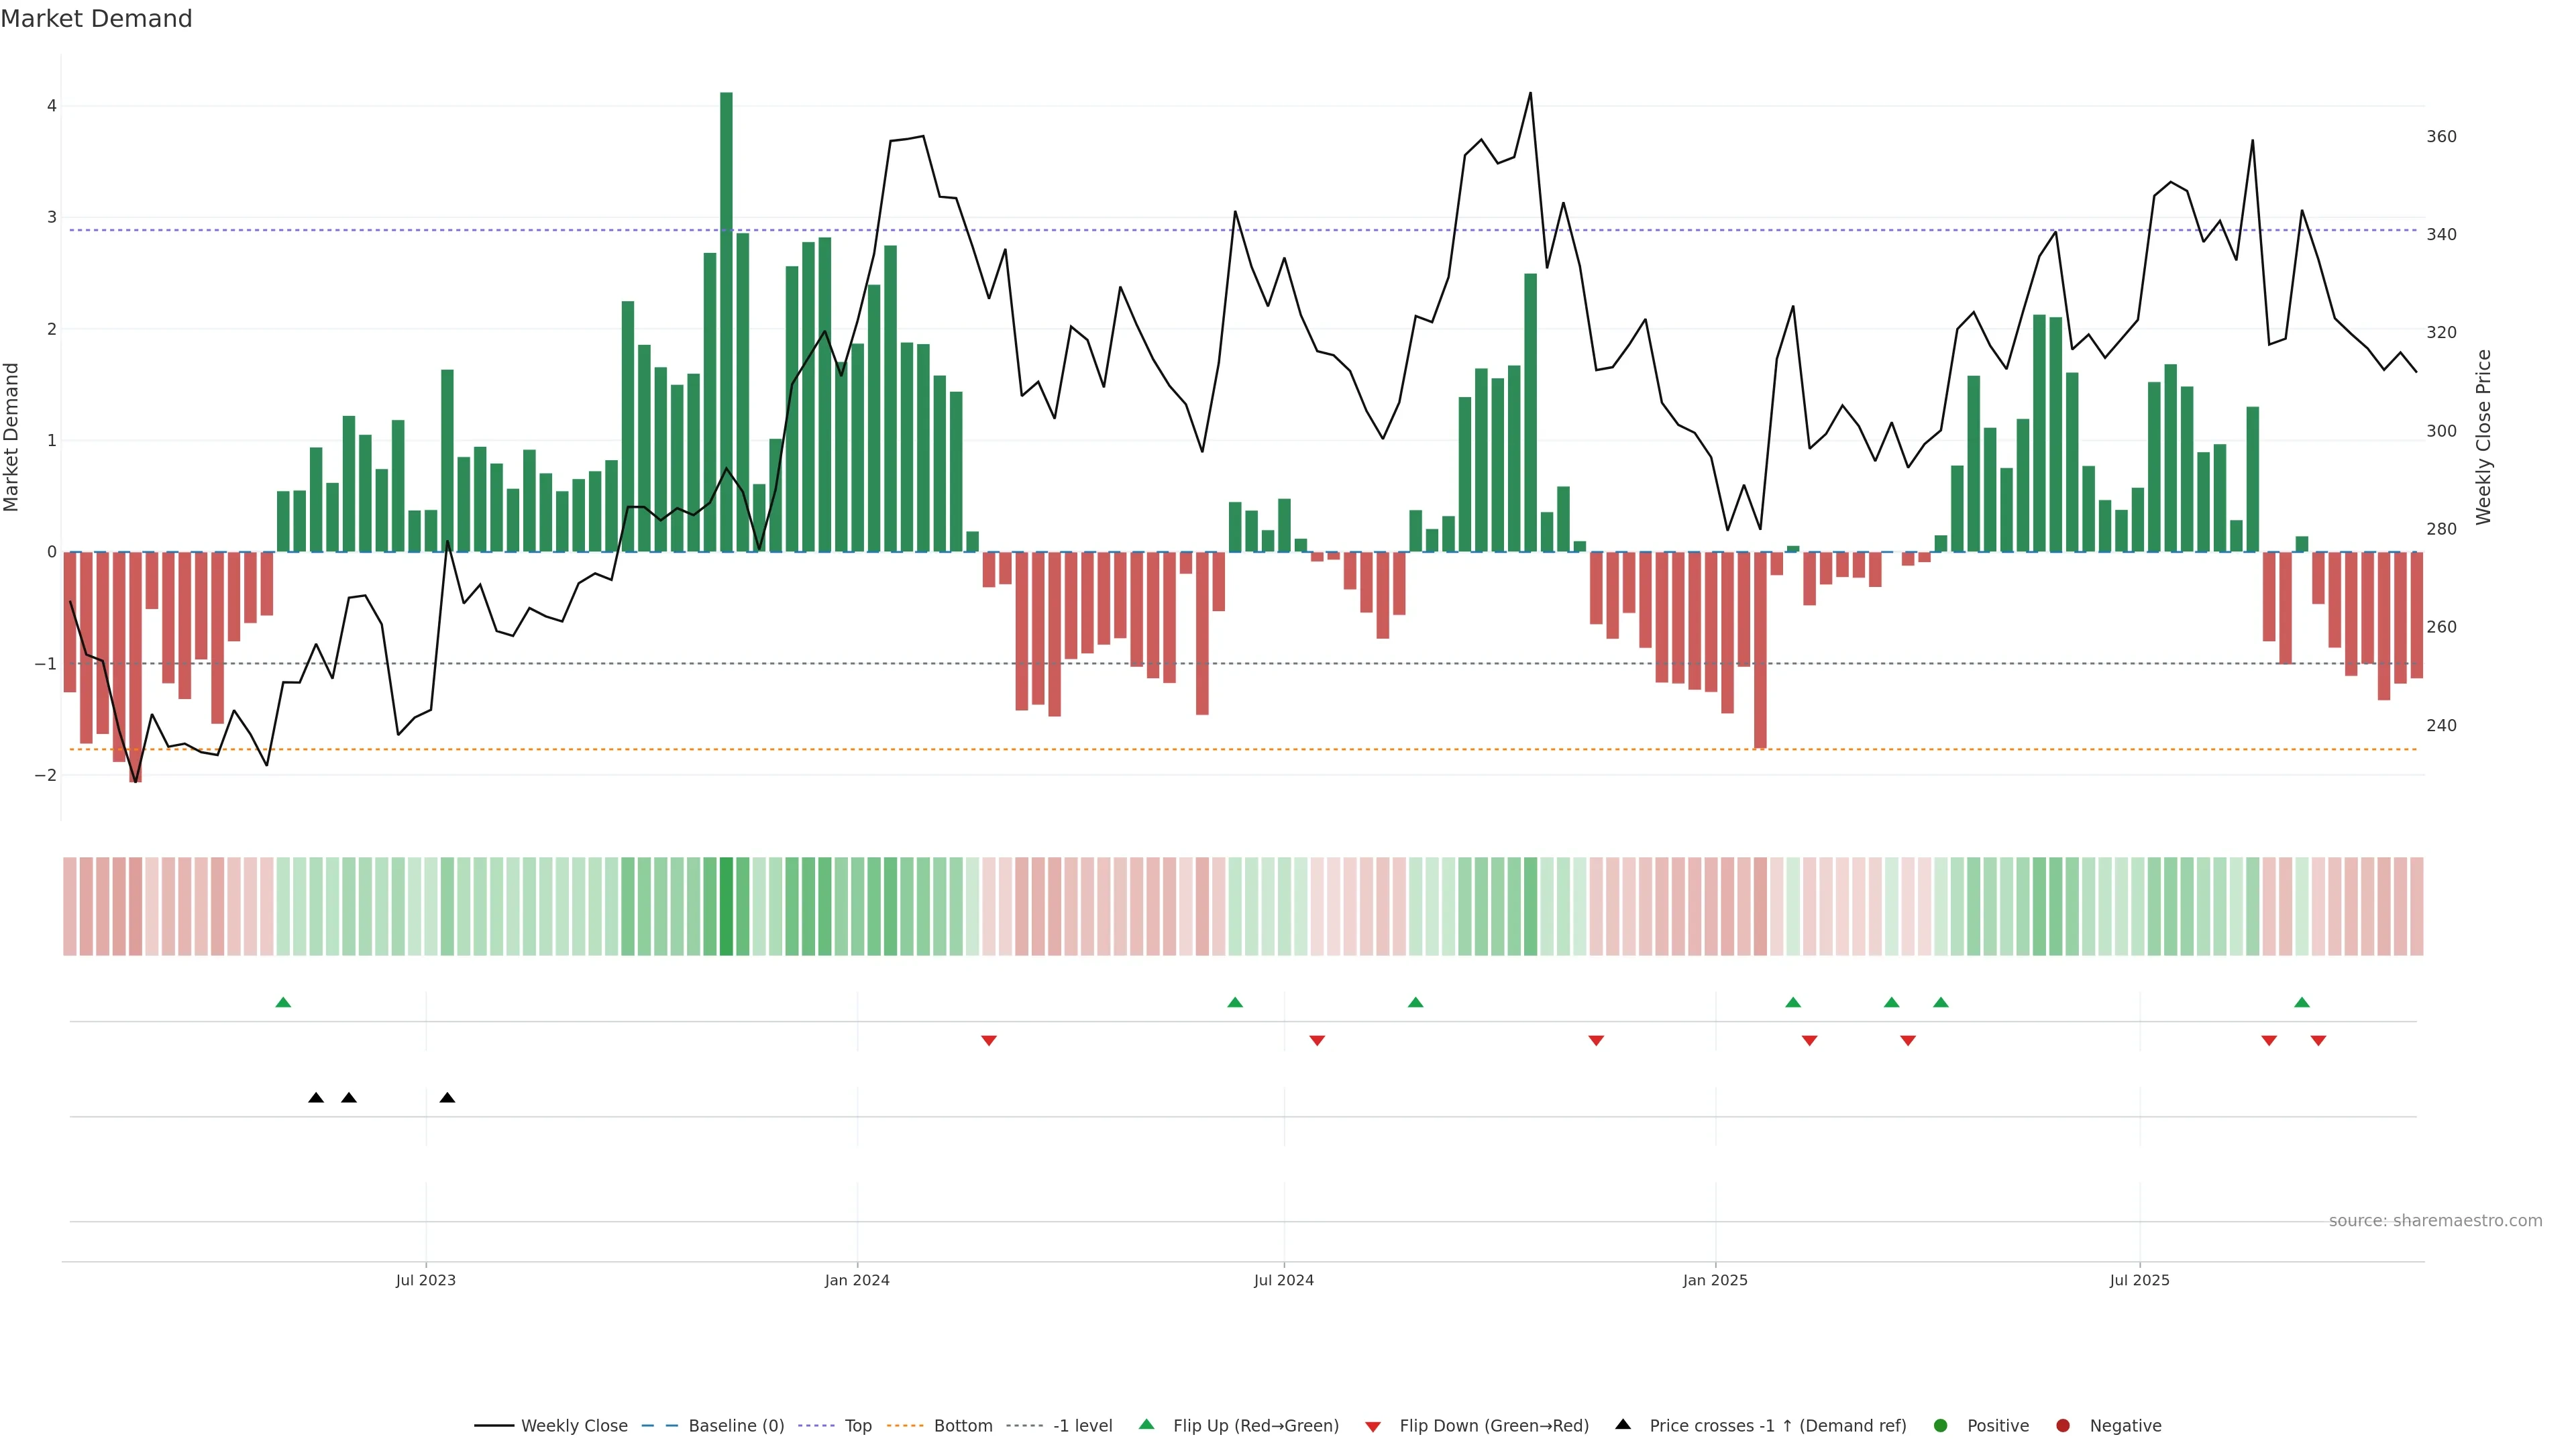
Task: Click the green Positive legend dot
Action: pyautogui.click(x=1941, y=1426)
